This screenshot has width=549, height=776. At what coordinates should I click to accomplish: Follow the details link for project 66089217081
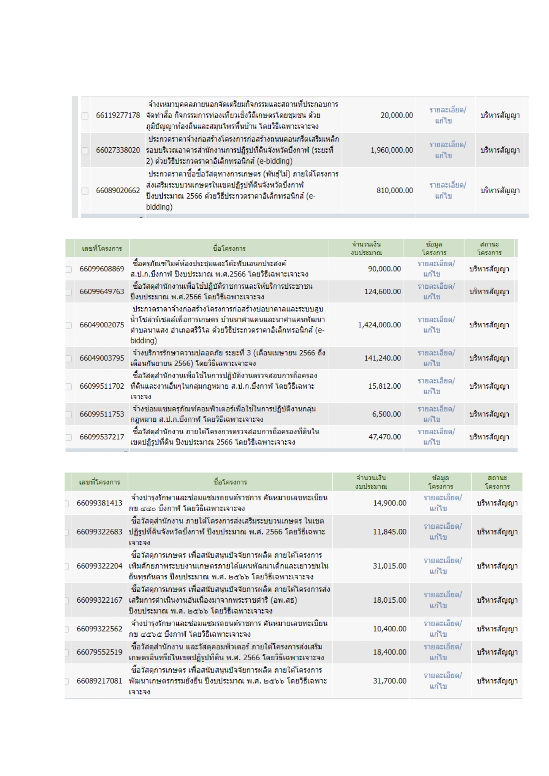tap(442, 681)
